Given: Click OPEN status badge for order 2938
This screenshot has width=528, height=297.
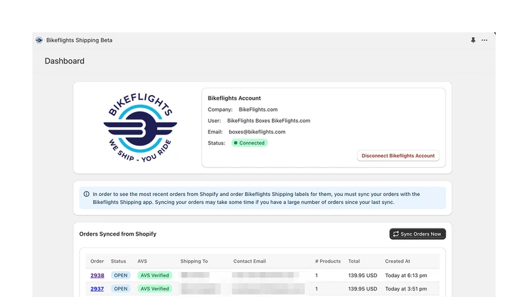Looking at the screenshot, I should [x=121, y=275].
